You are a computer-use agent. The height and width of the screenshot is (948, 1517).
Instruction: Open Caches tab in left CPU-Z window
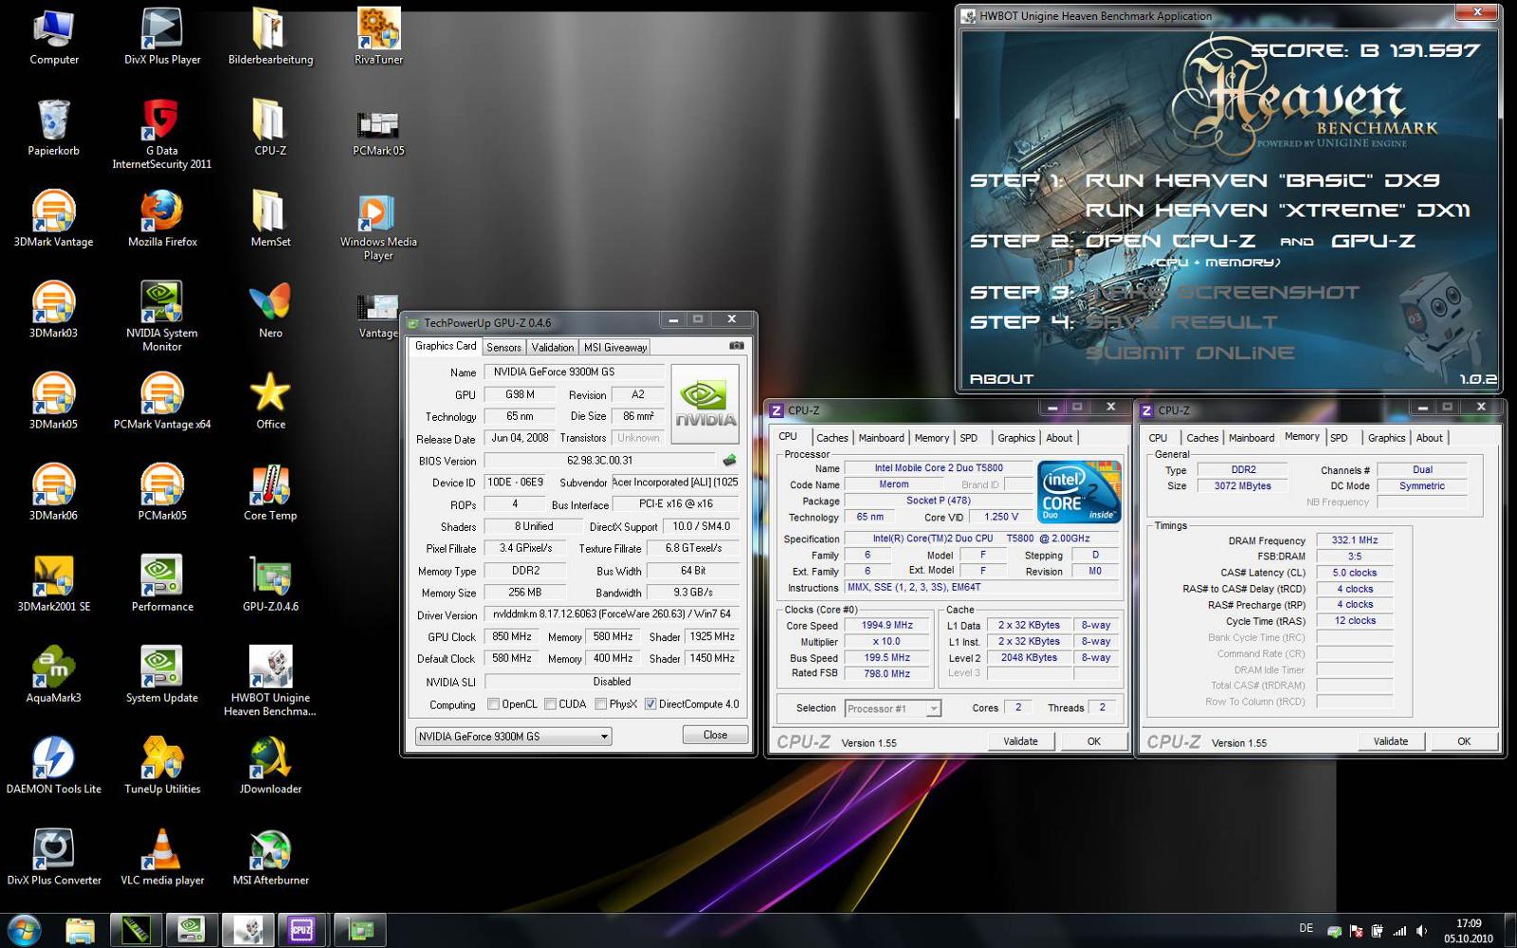coord(832,438)
